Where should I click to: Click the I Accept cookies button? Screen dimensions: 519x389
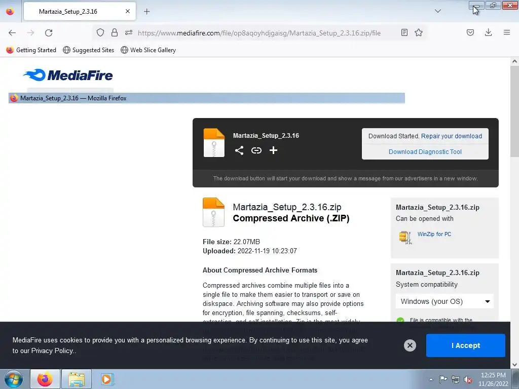coord(465,345)
